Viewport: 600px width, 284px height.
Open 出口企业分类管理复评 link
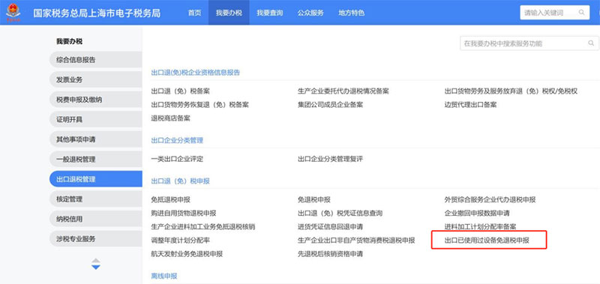point(330,159)
